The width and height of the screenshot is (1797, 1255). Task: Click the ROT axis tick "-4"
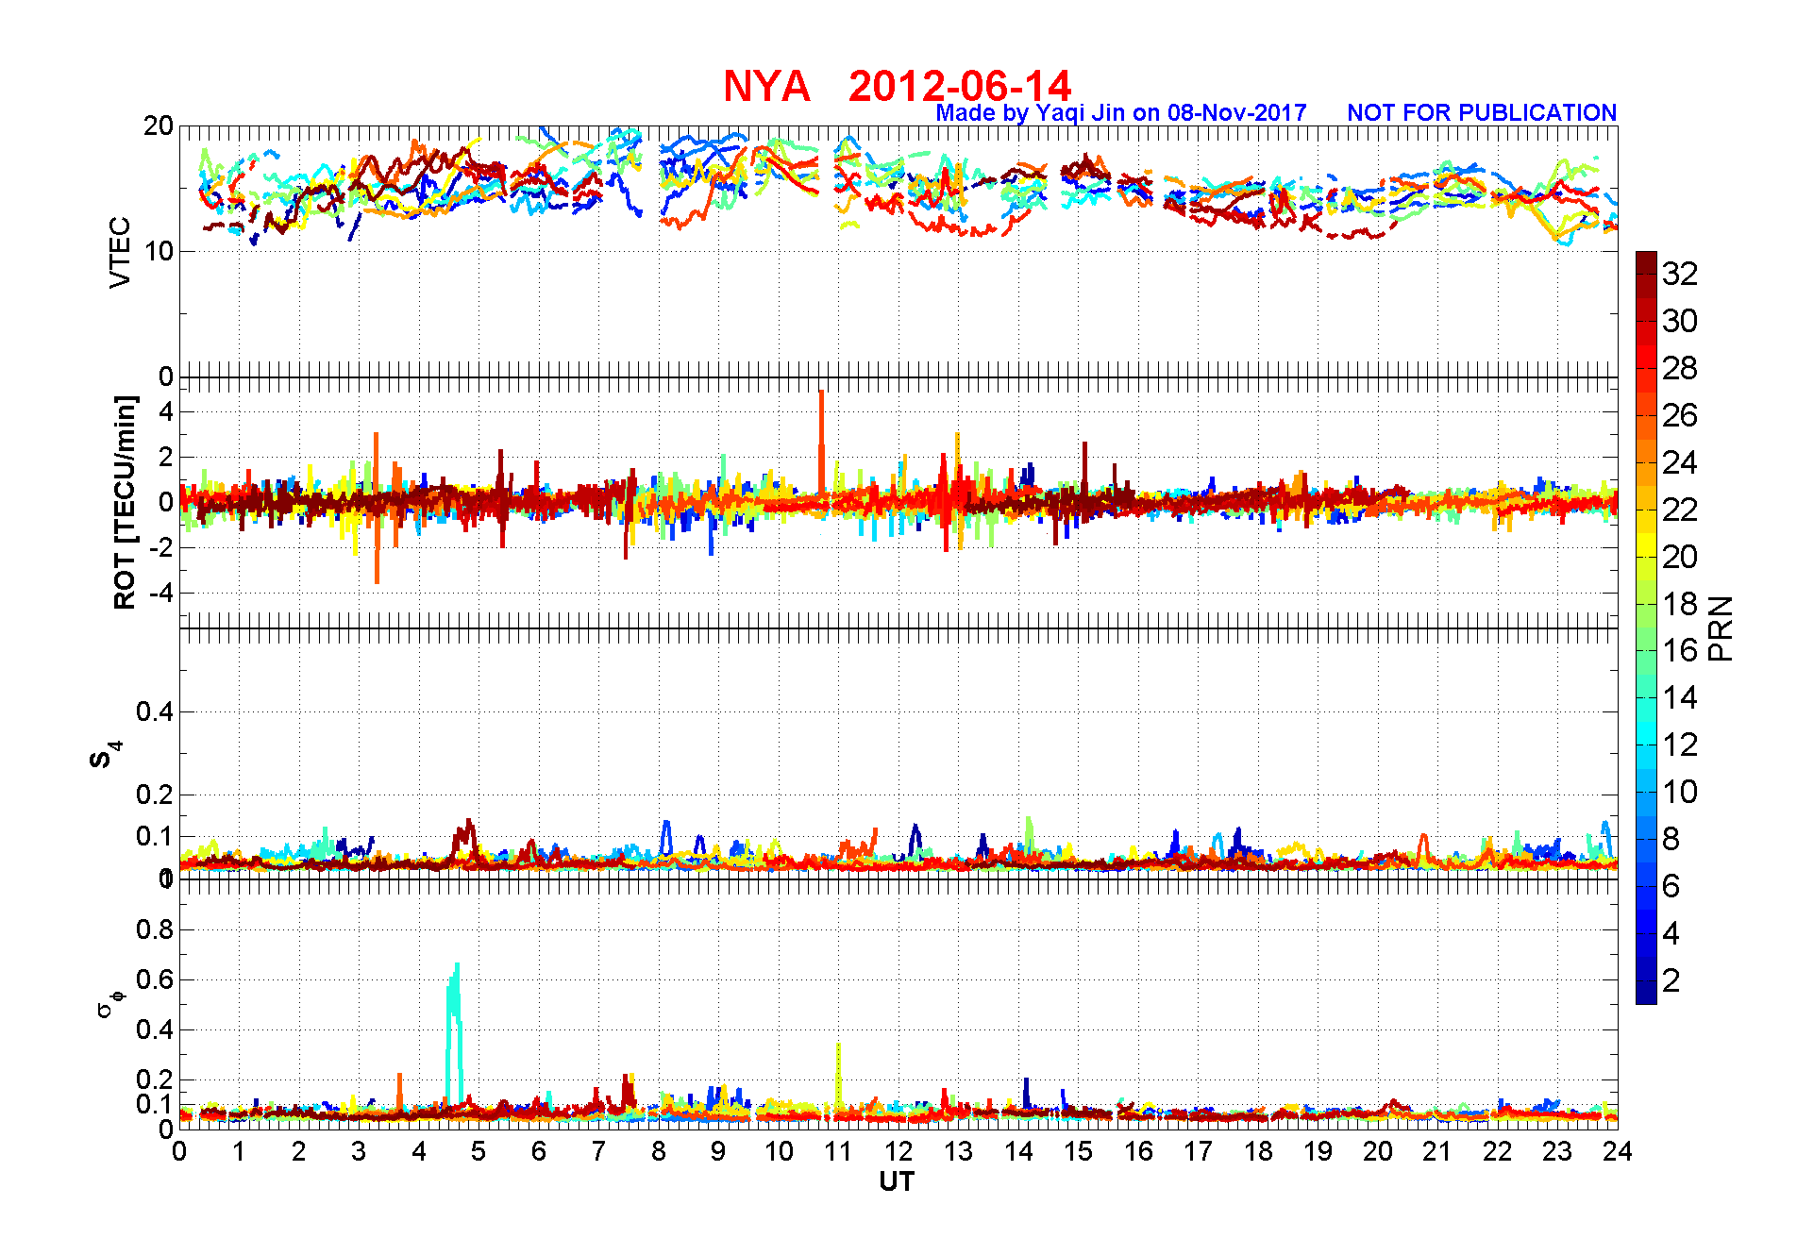160,593
